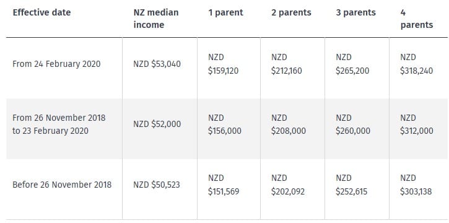This screenshot has width=449, height=223.
Task: Select the 3 parents column header
Action: (x=355, y=12)
